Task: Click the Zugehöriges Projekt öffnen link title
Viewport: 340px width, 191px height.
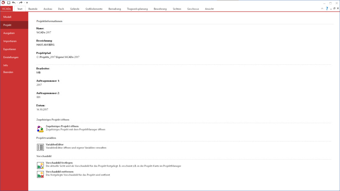Action: click(62, 126)
